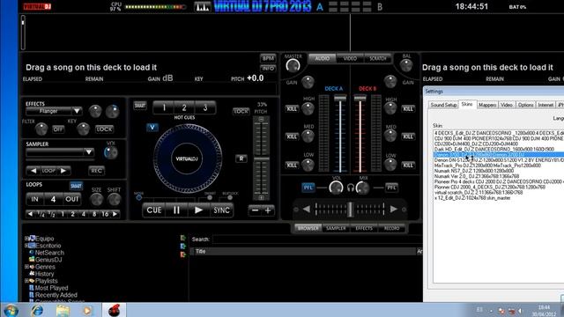Open the Sound Setup tab in Settings
The width and height of the screenshot is (564, 317).
[443, 105]
